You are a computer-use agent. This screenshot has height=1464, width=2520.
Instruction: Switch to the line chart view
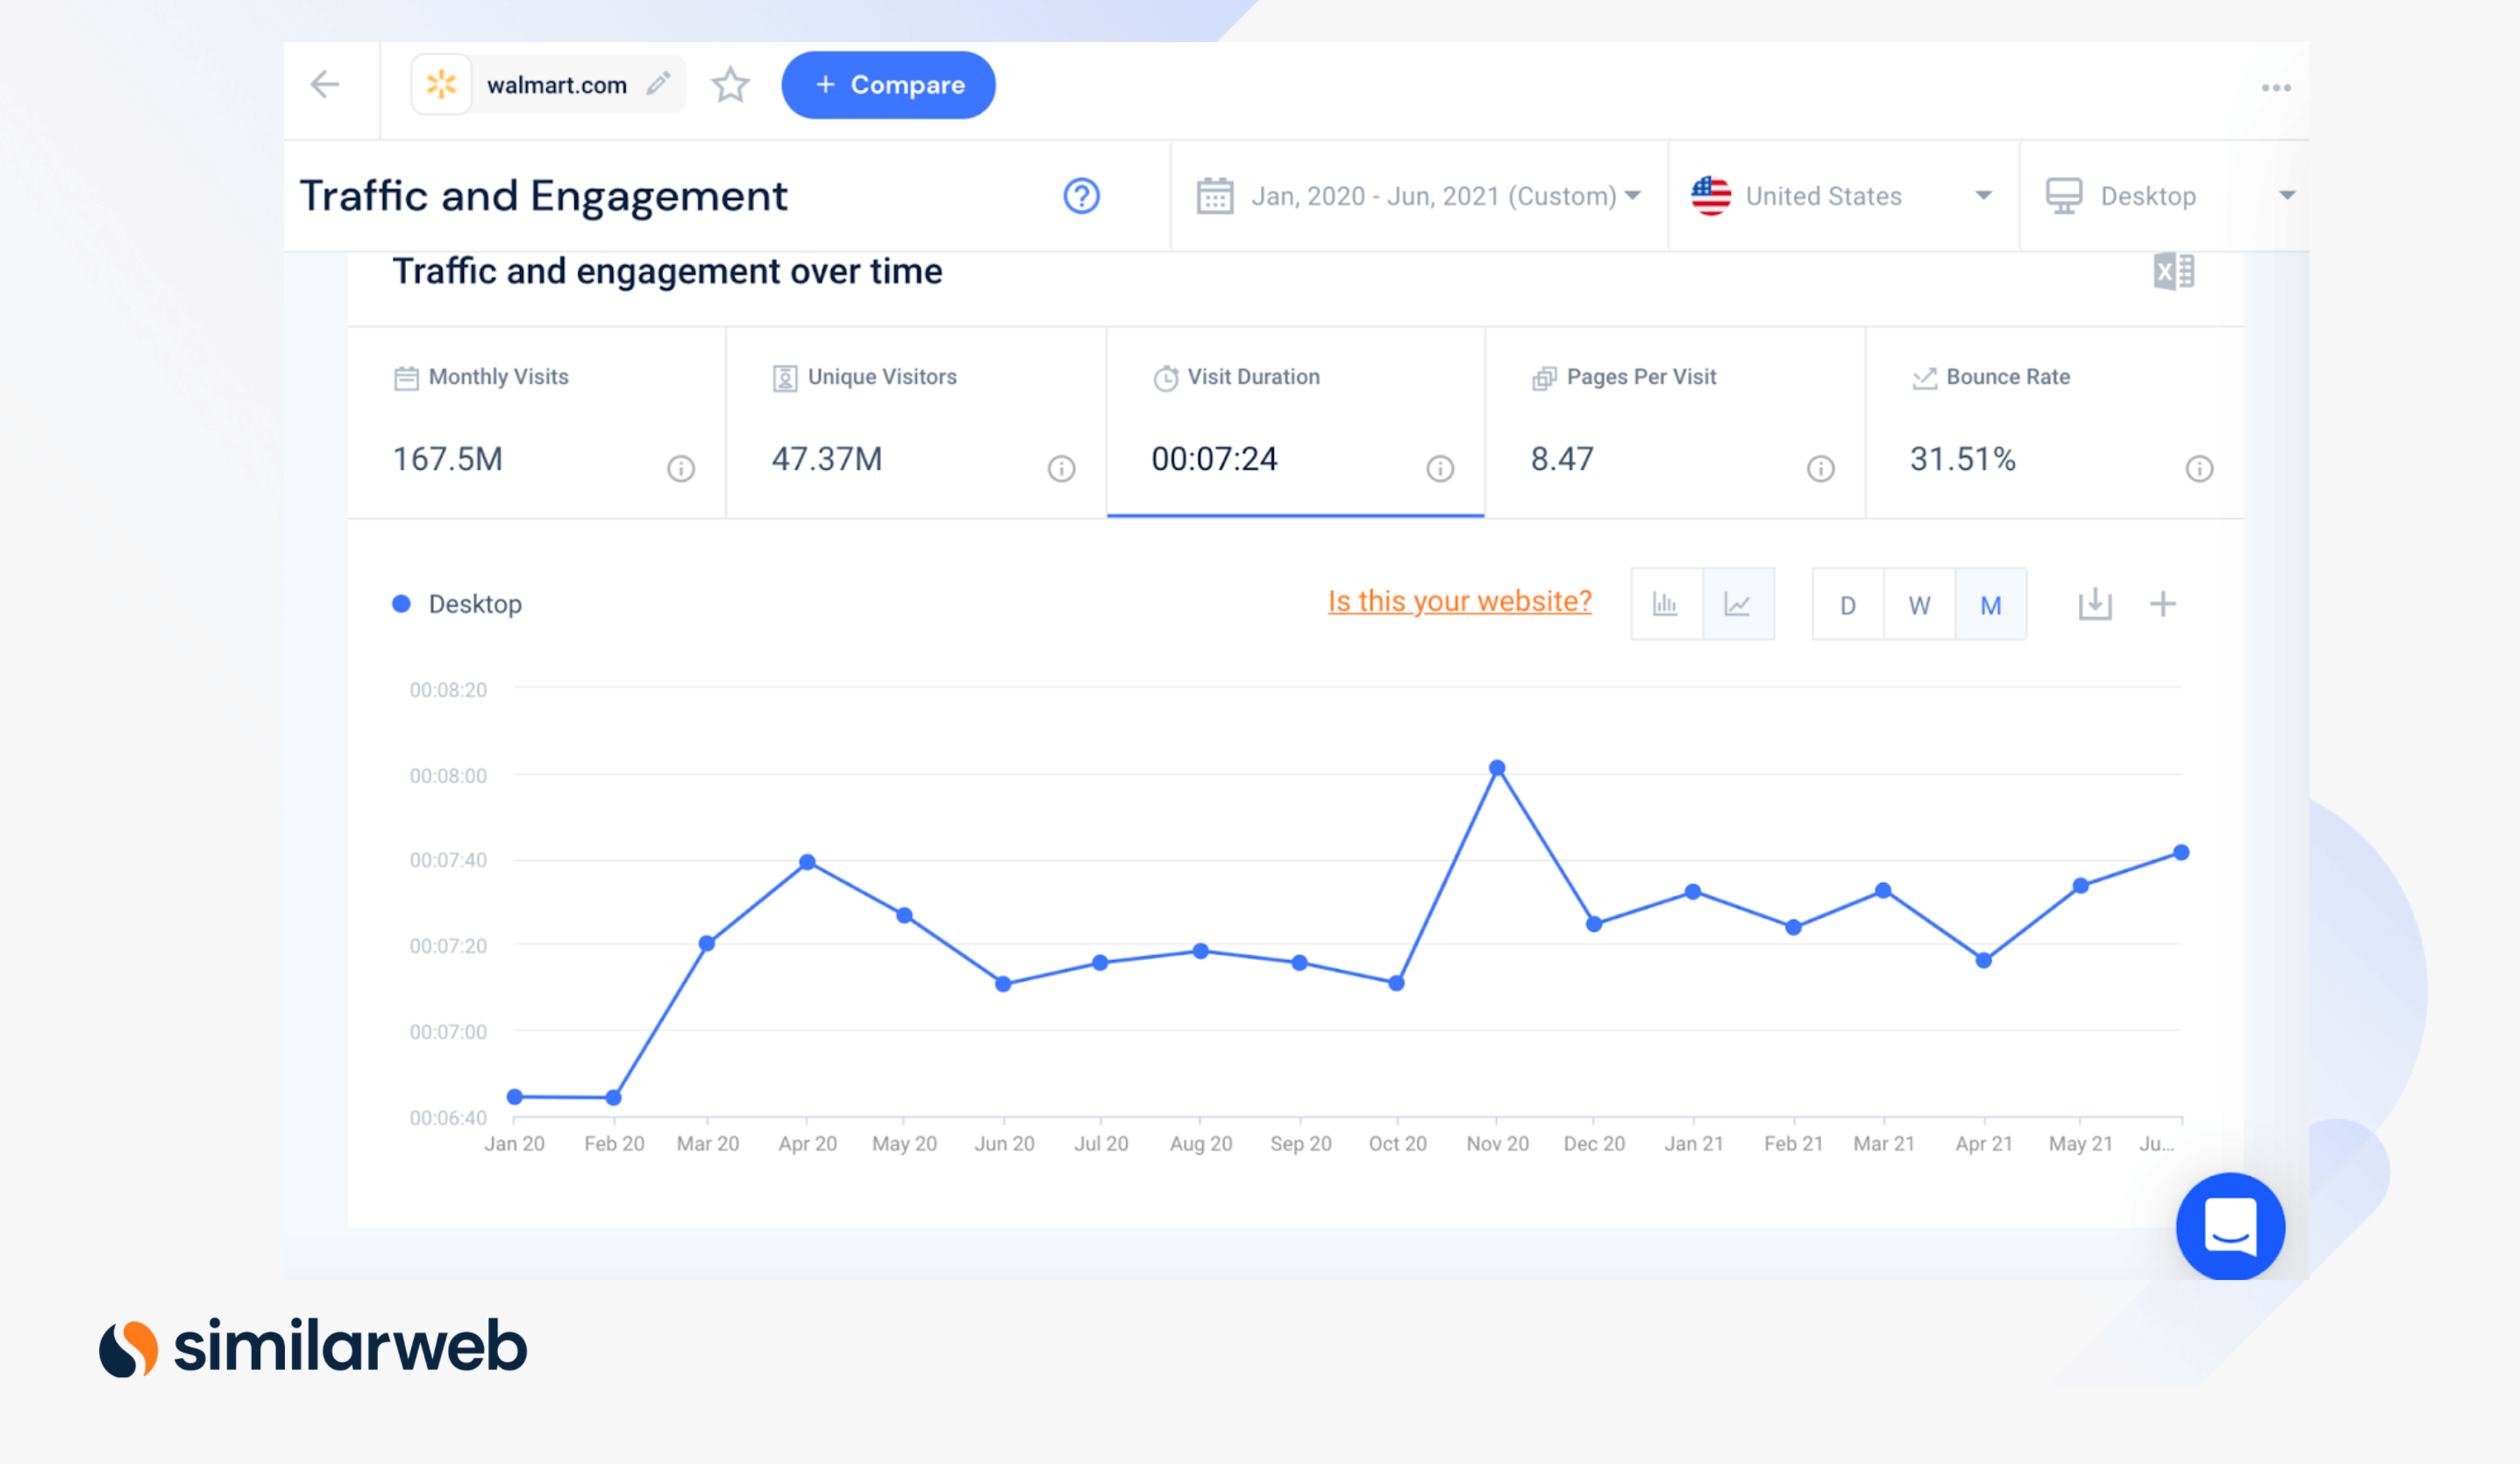pyautogui.click(x=1738, y=604)
